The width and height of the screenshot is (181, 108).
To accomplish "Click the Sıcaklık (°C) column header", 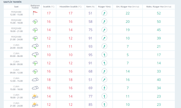I will (49, 7).
